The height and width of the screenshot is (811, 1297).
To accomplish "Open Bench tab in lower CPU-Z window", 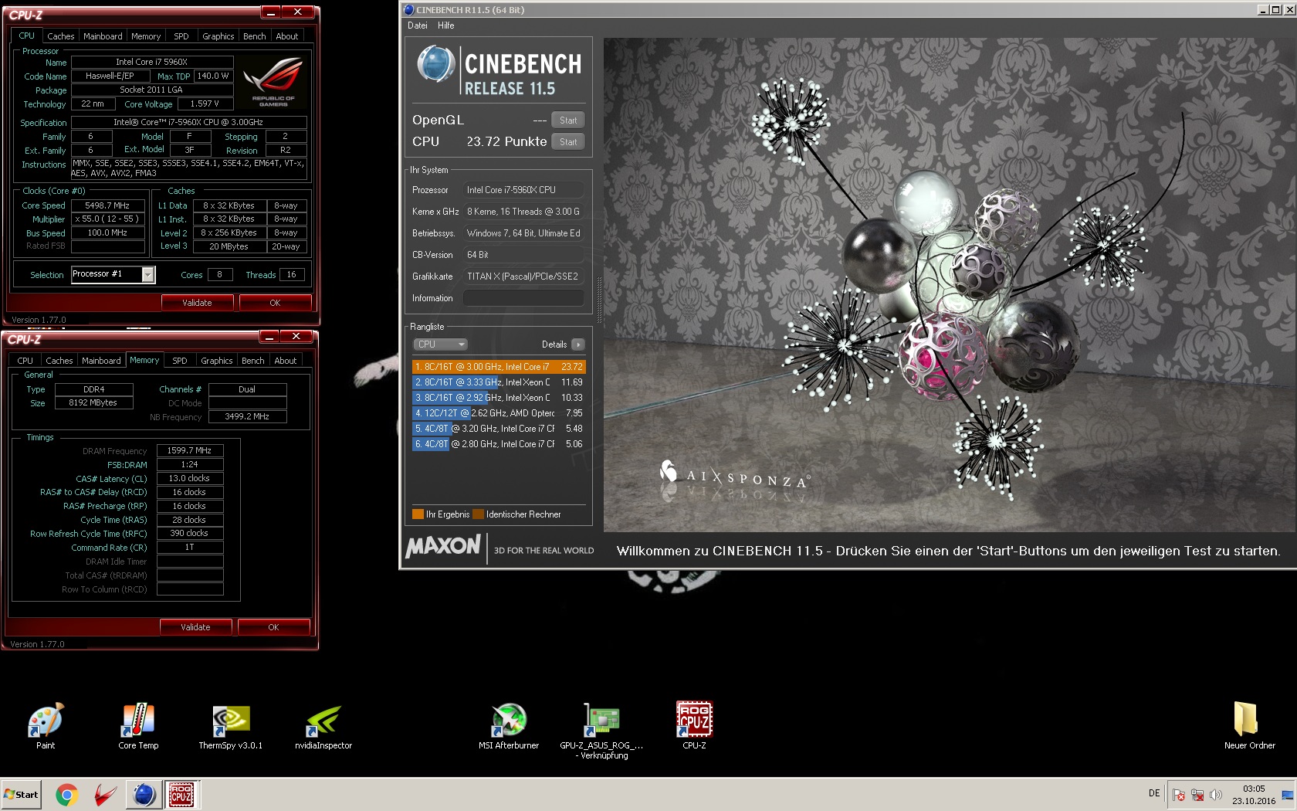I will (252, 361).
